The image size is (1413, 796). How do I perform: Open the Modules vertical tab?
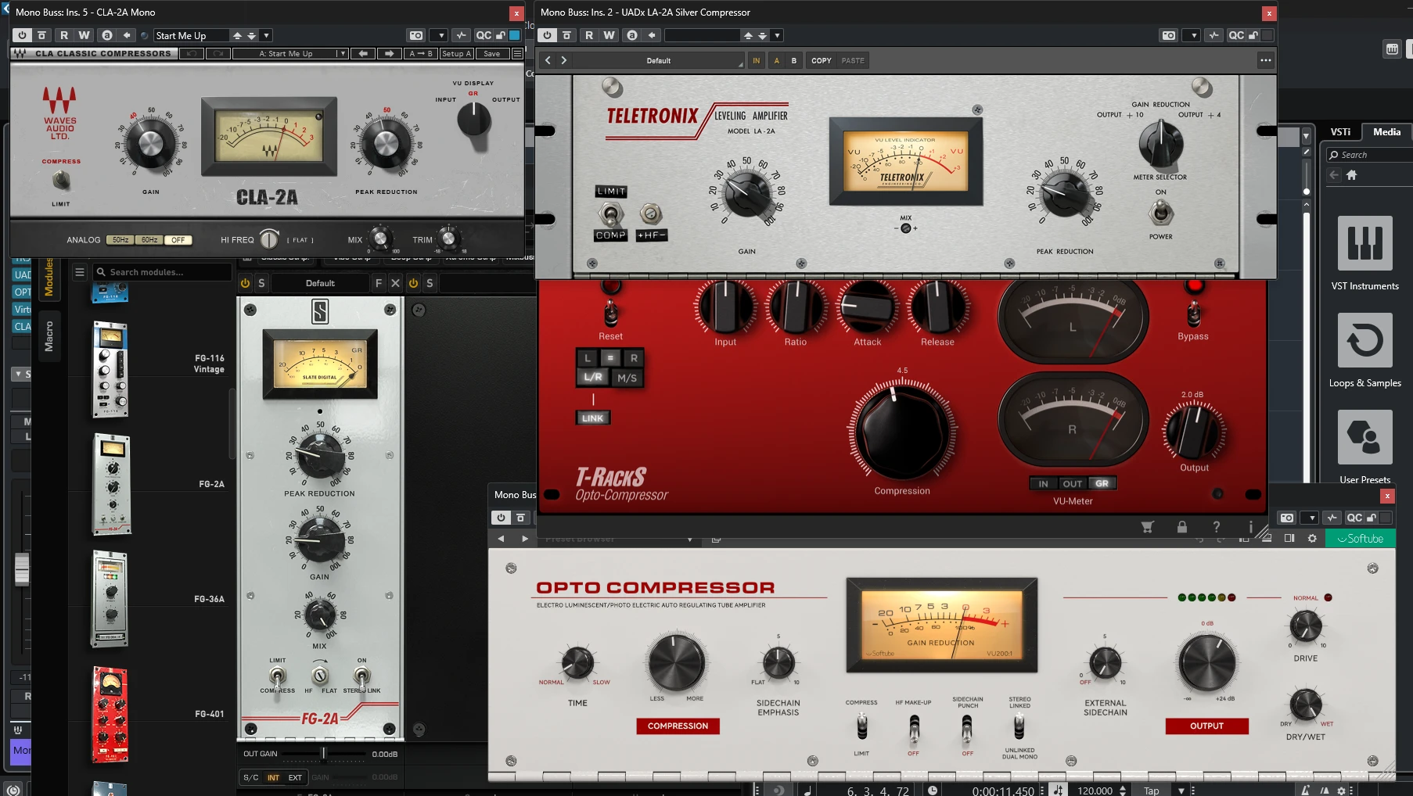point(49,278)
